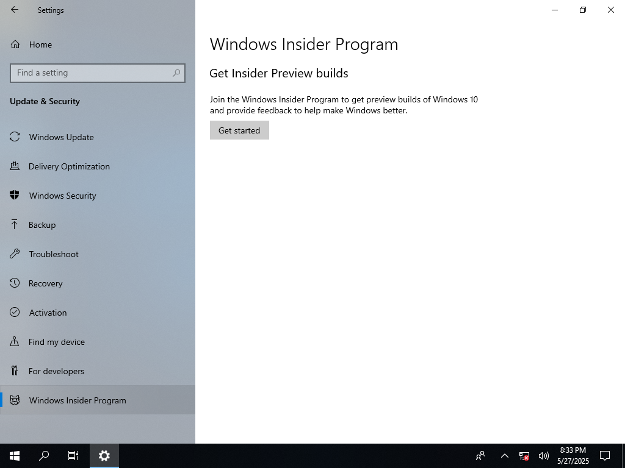Image resolution: width=625 pixels, height=468 pixels.
Task: Click the Get started button
Action: [239, 130]
